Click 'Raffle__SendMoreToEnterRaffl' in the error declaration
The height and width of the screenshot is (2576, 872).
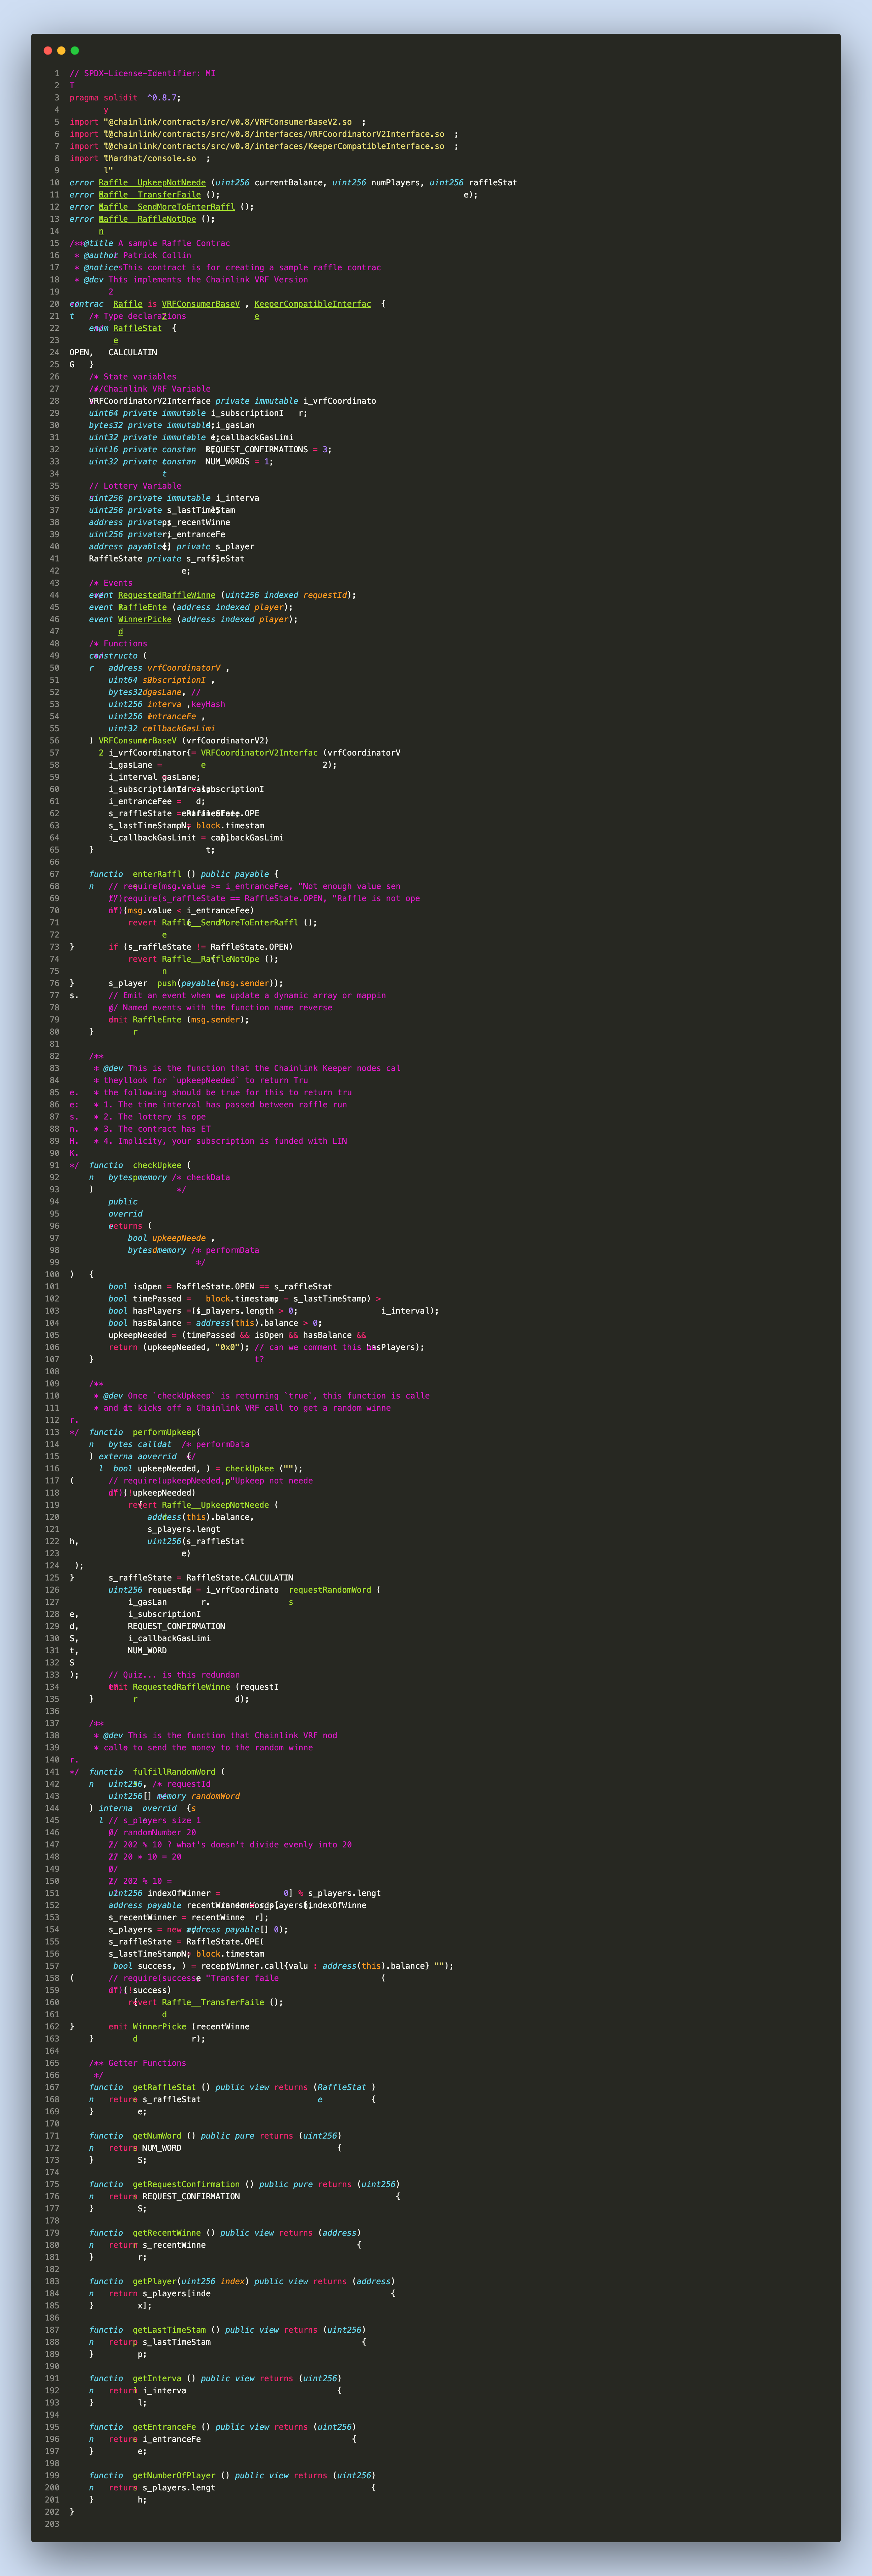point(167,207)
